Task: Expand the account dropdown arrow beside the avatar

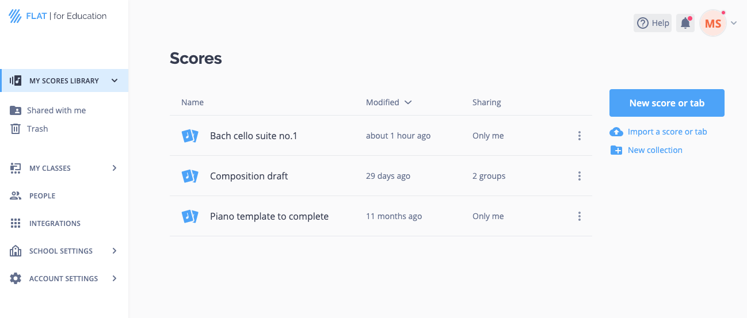Action: [734, 24]
